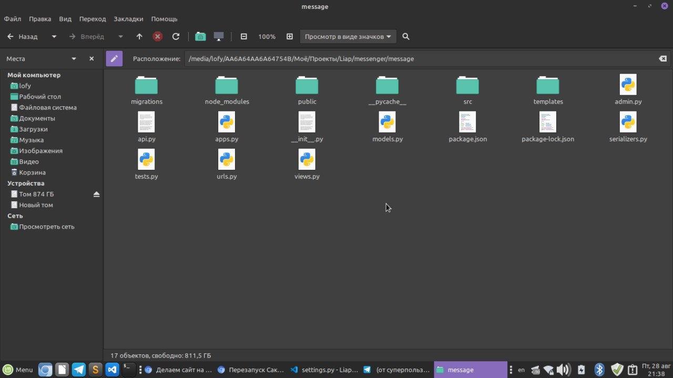Select the templates folder
The image size is (673, 378).
(548, 90)
